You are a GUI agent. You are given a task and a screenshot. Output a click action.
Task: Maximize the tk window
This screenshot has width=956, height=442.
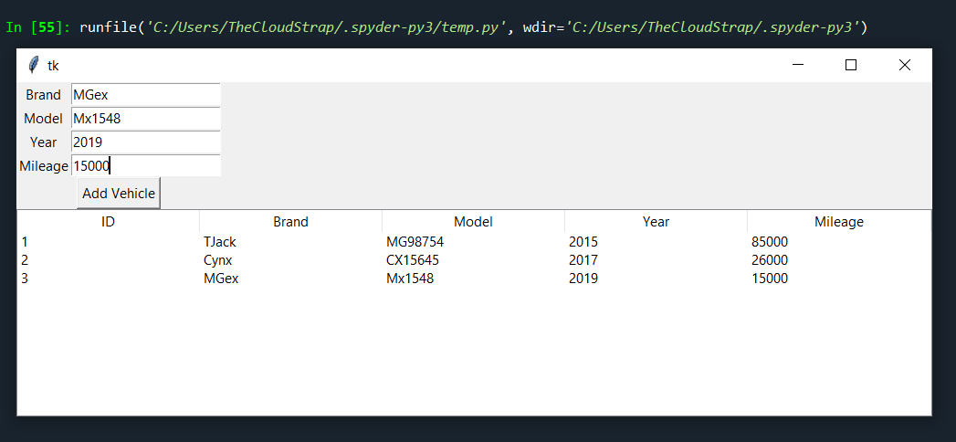(850, 65)
